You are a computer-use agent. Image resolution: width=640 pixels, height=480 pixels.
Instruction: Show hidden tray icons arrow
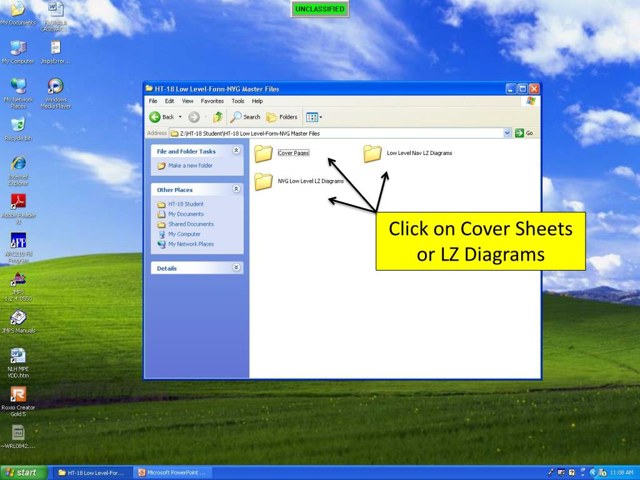pos(593,472)
